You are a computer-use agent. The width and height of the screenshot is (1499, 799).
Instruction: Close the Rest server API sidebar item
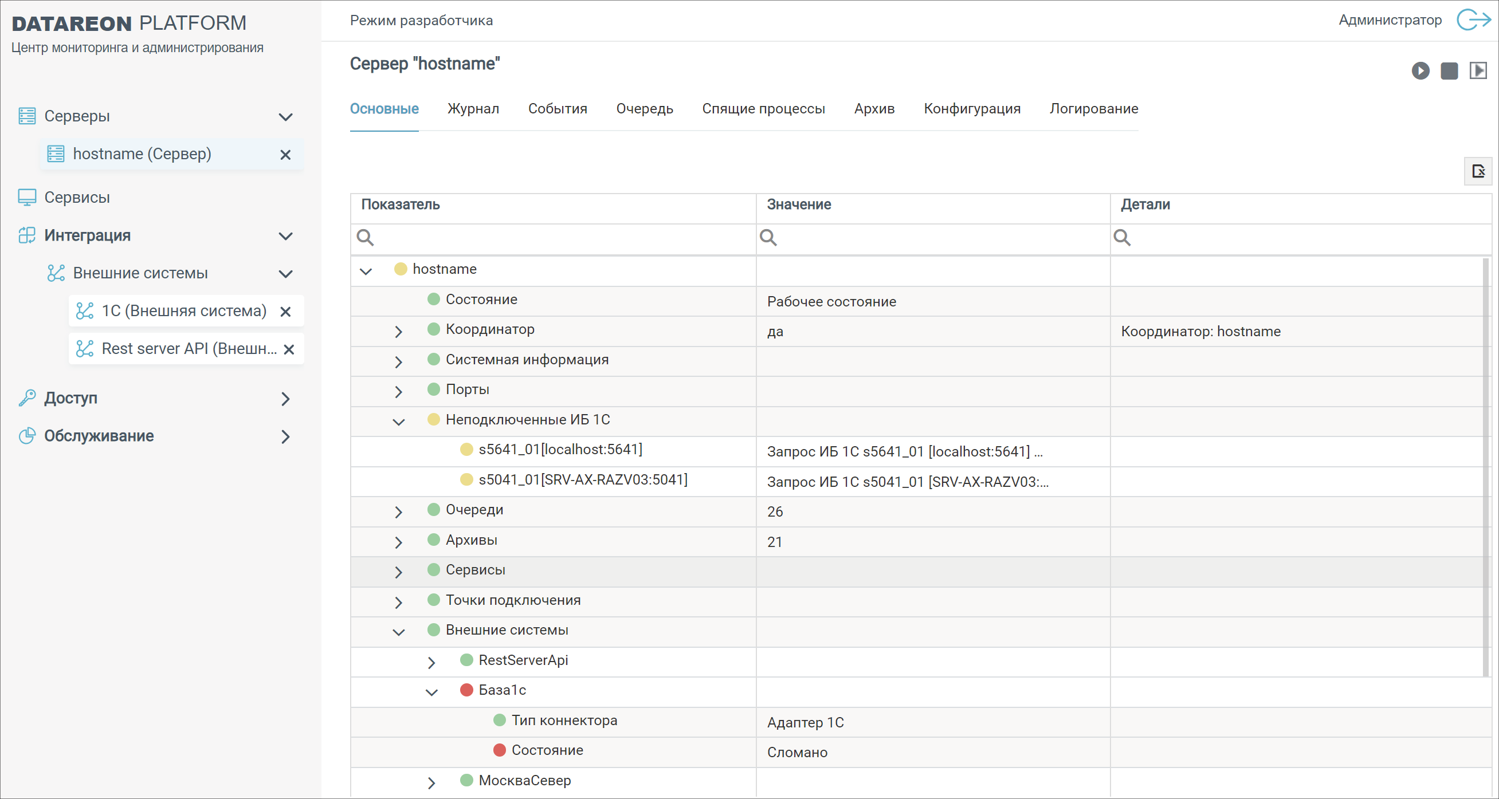[289, 349]
